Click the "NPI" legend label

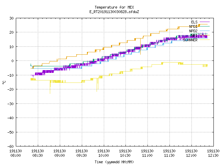194,35
